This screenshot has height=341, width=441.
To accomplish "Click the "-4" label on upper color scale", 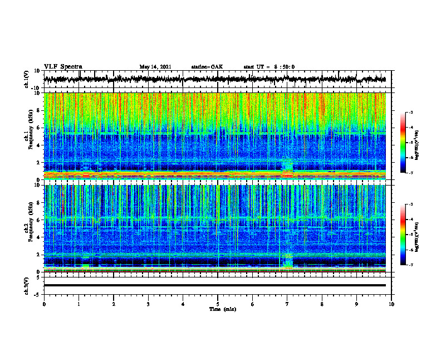I will click(x=410, y=128).
